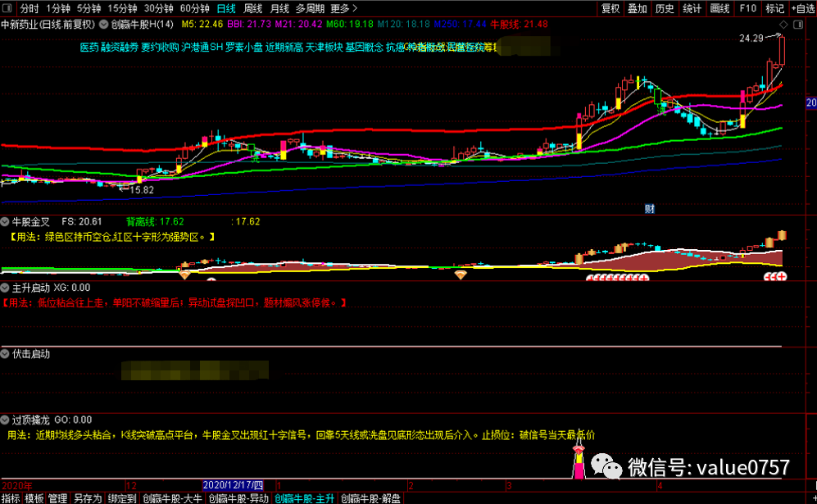Click the M21: 20.42 moving average value
This screenshot has height=504, width=817.
(x=298, y=24)
